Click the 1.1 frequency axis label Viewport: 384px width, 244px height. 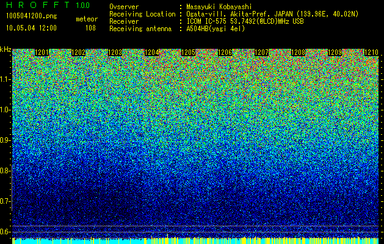[4, 79]
